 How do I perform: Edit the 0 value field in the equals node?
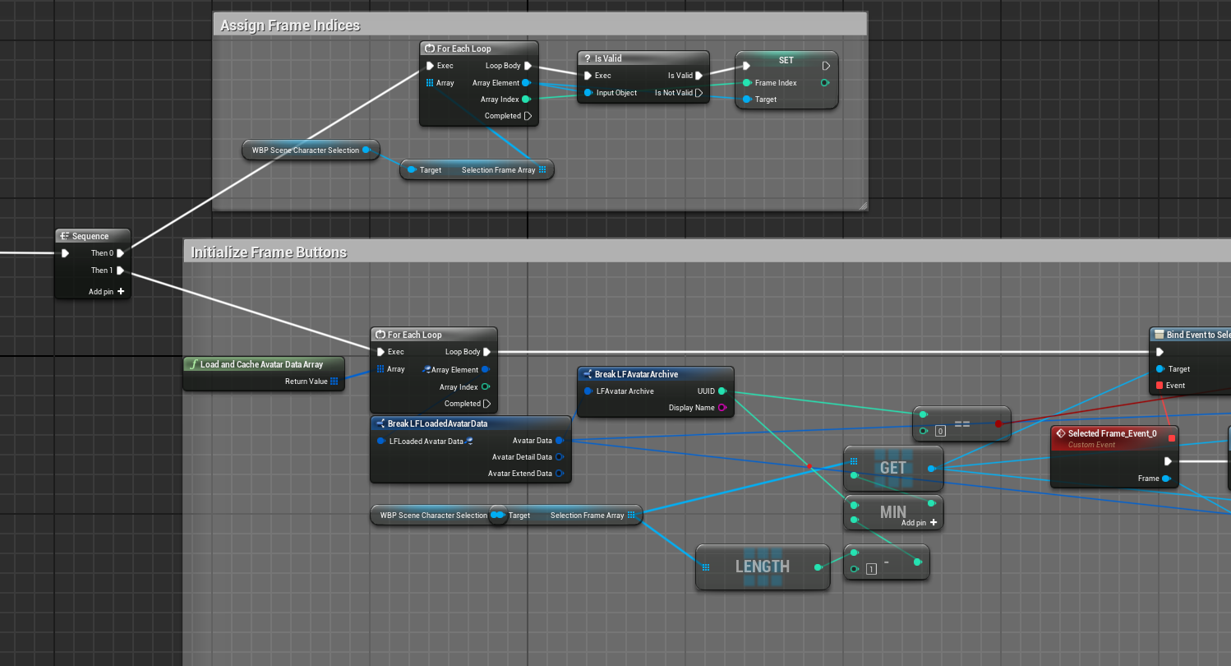(940, 430)
